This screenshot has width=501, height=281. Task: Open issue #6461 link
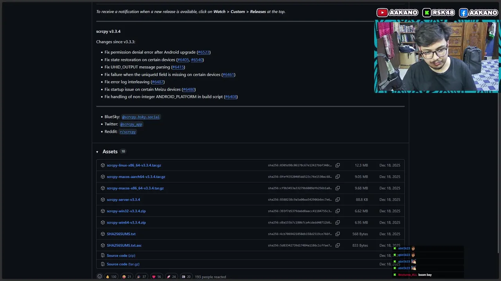(x=228, y=75)
